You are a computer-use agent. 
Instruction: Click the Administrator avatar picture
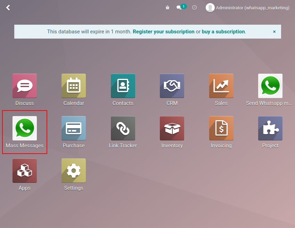click(210, 8)
